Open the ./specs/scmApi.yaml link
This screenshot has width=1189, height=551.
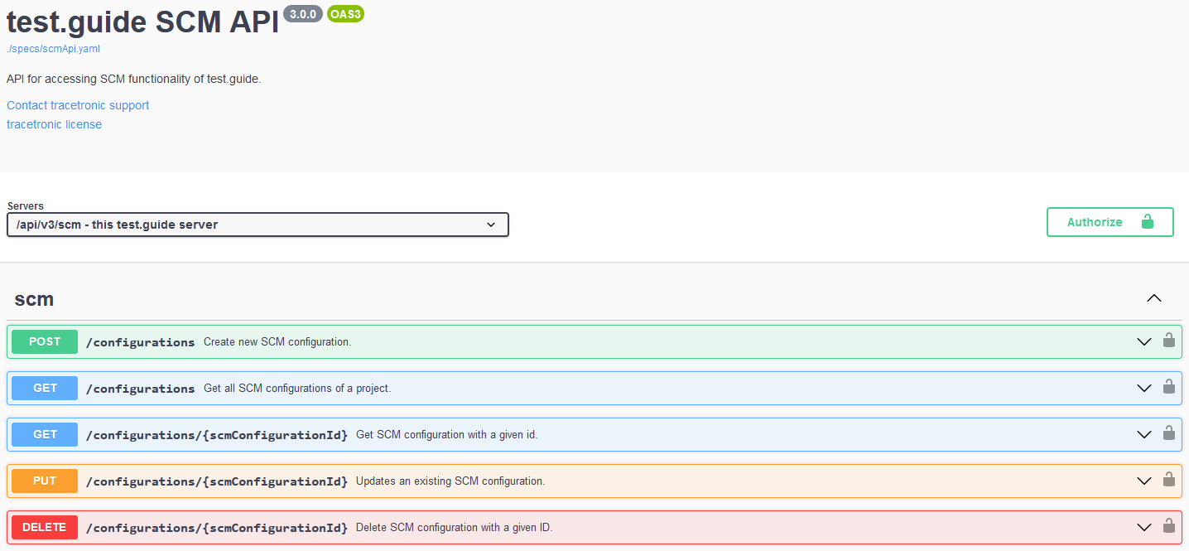pyautogui.click(x=53, y=49)
